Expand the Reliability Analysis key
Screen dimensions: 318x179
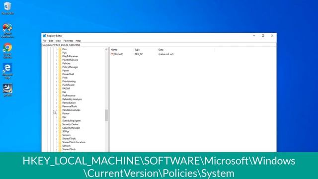tap(57, 99)
